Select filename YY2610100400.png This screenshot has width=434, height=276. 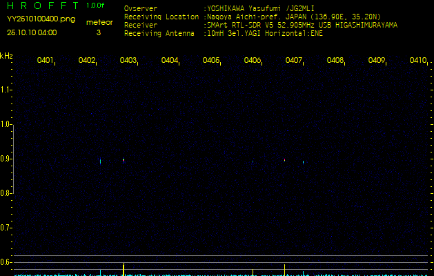tap(41, 19)
